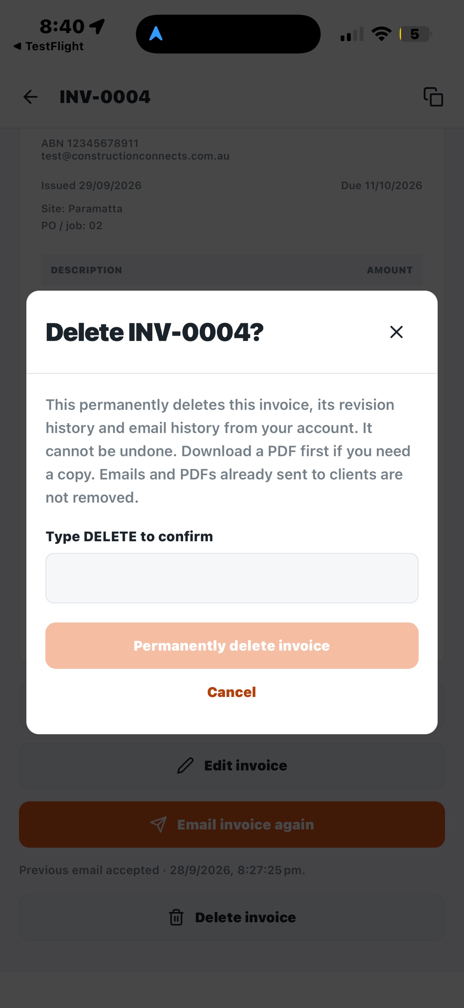Image resolution: width=464 pixels, height=1008 pixels.
Task: Return to TestFlight via status bar link
Action: point(49,46)
